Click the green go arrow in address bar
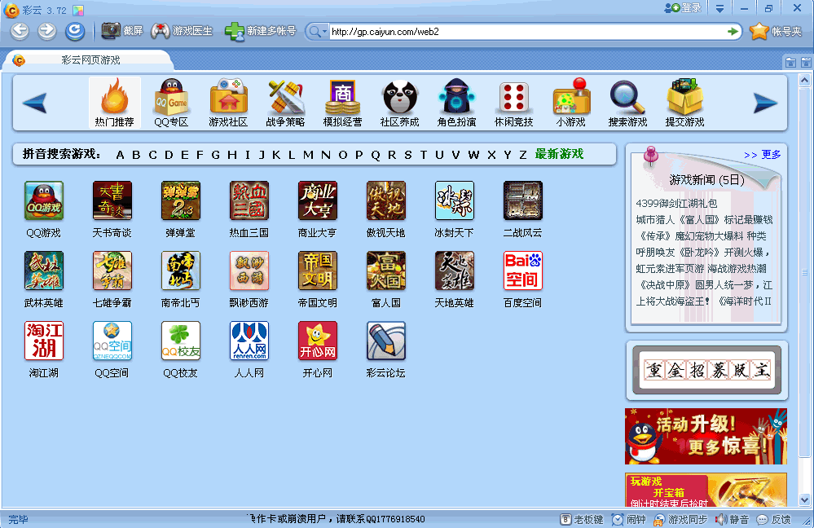 733,32
